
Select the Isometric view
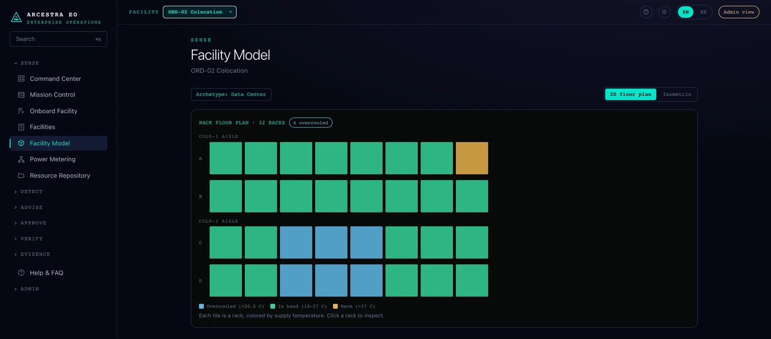click(677, 94)
